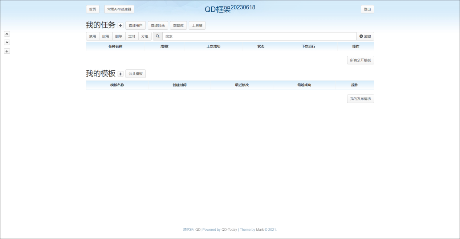Click the 数据库 database button

coord(178,26)
